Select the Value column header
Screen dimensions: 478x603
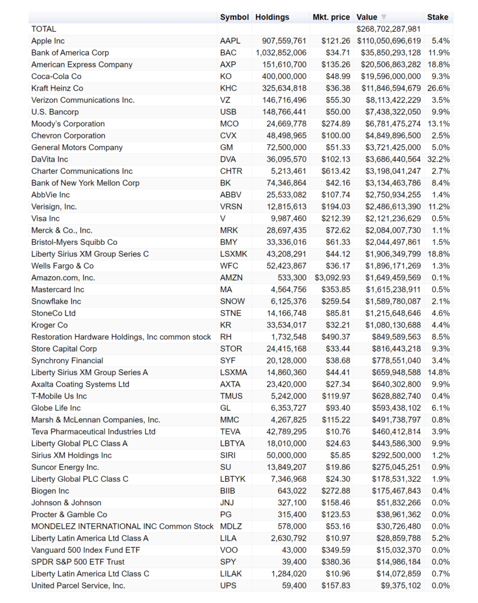(x=367, y=17)
